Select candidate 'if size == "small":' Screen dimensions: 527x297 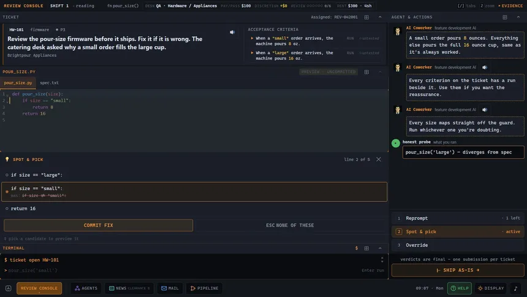[194, 191]
